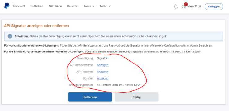229x111 pixels.
Task: Open Berichte in the navigation bar
Action: (x=72, y=6)
